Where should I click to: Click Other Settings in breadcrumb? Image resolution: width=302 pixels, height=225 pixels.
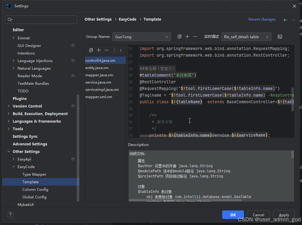point(98,19)
